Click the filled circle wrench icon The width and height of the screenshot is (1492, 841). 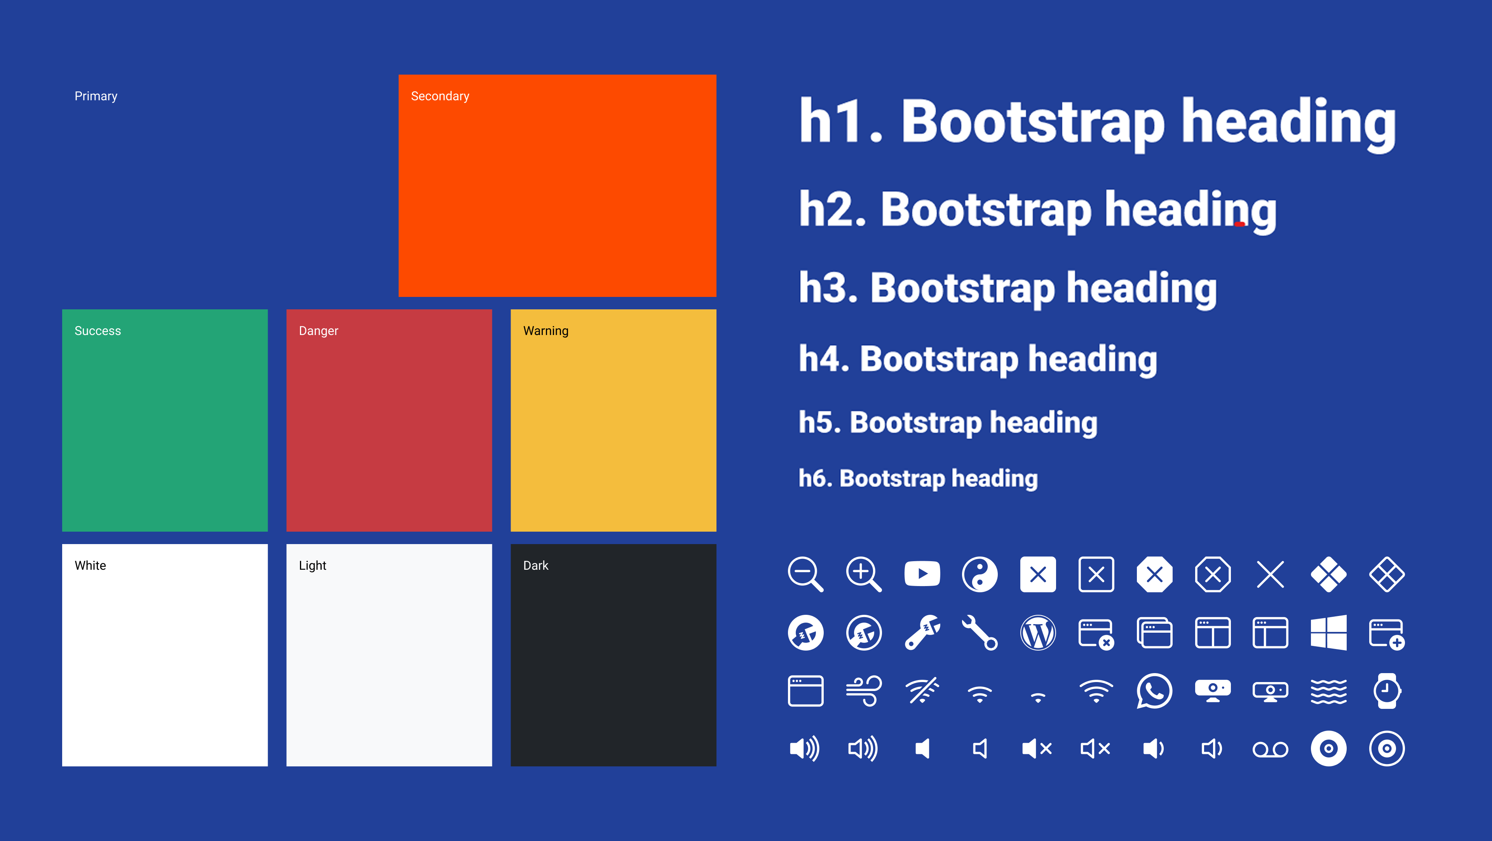click(806, 632)
